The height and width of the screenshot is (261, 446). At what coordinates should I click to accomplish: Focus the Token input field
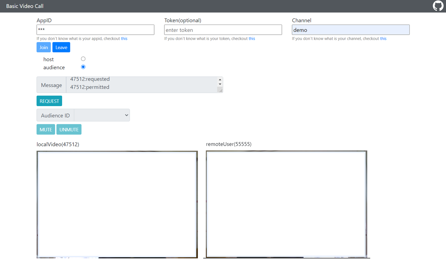tap(223, 30)
